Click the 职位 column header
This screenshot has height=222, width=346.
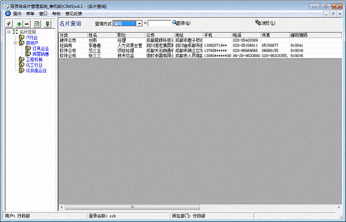[131, 35]
